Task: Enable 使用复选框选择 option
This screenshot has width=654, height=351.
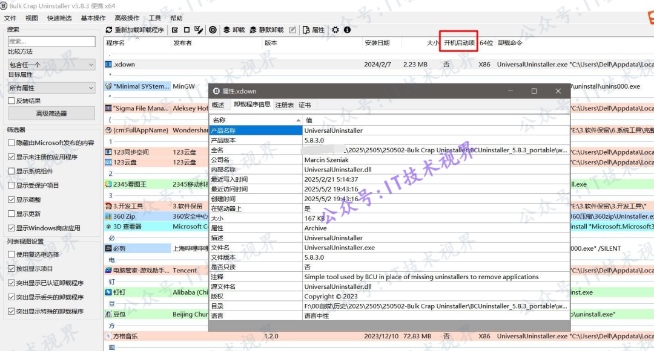Action: coord(12,254)
